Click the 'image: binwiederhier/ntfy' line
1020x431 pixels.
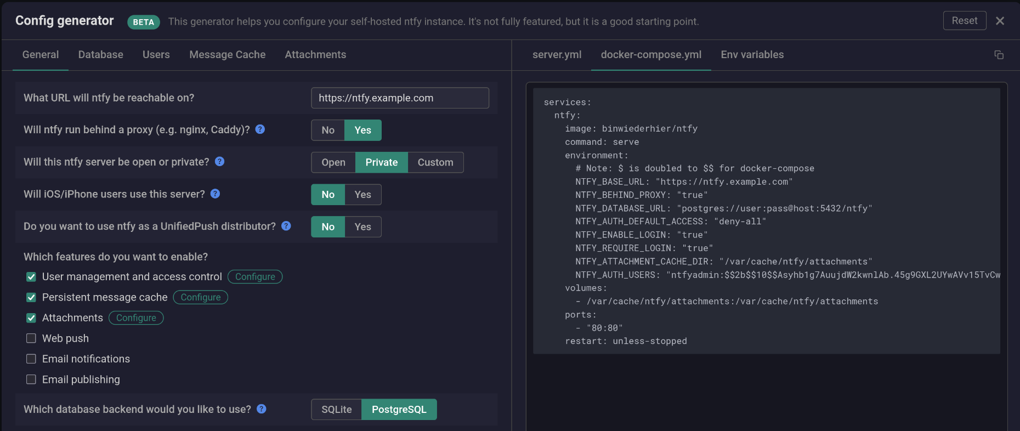pos(631,129)
